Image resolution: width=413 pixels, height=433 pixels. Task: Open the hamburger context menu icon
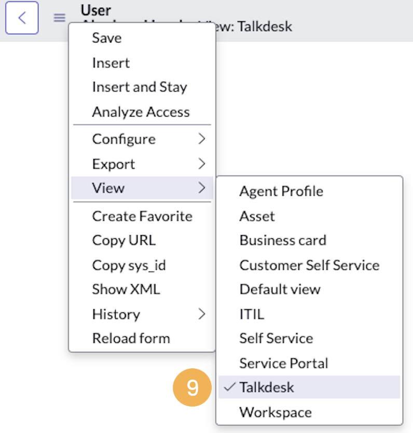tap(60, 18)
